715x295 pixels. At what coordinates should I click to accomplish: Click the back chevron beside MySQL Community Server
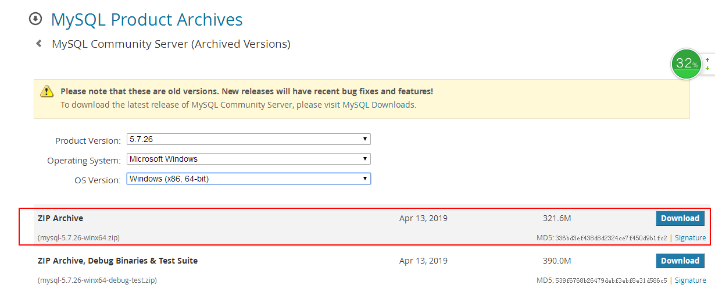click(x=39, y=44)
